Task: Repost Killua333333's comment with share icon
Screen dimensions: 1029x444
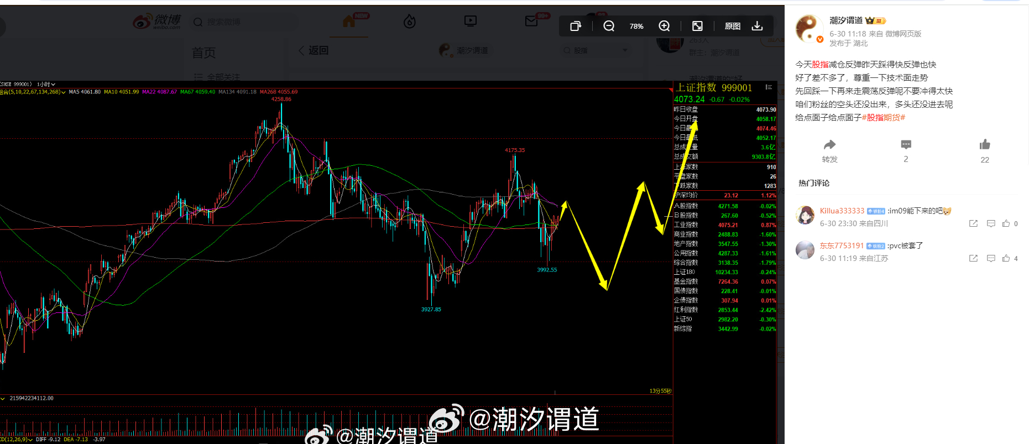Action: [x=973, y=223]
